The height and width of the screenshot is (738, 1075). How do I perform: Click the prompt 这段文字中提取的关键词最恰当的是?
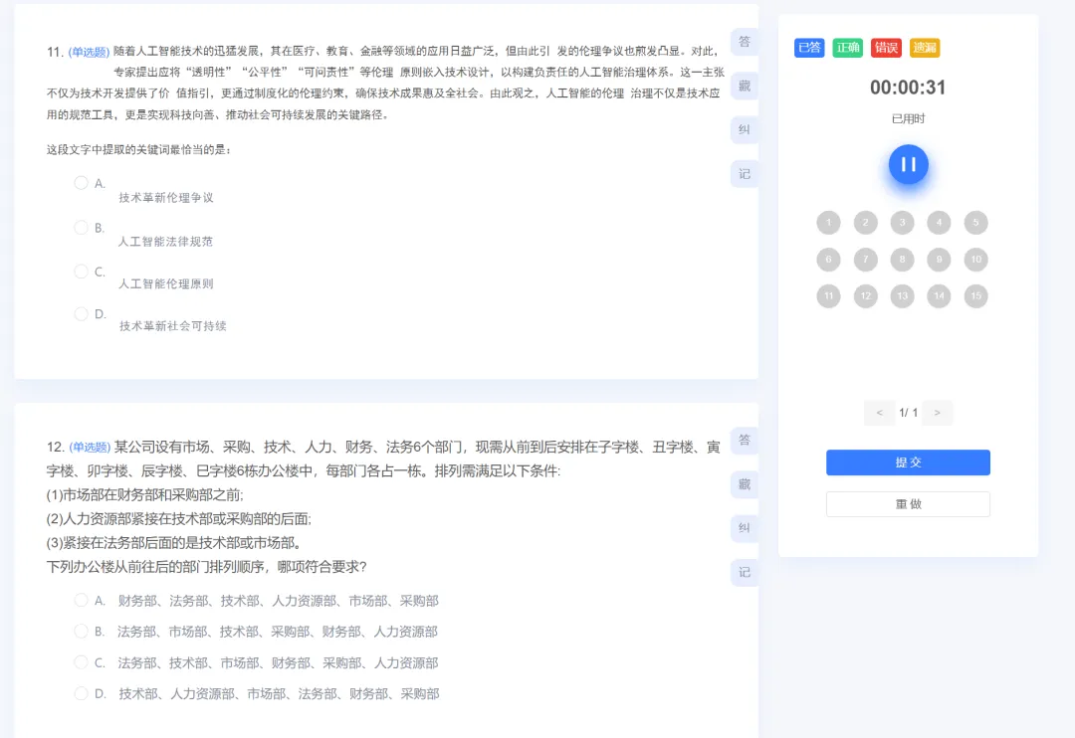point(138,149)
